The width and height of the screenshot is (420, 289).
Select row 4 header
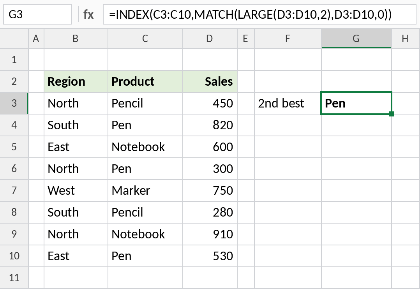[x=14, y=125]
